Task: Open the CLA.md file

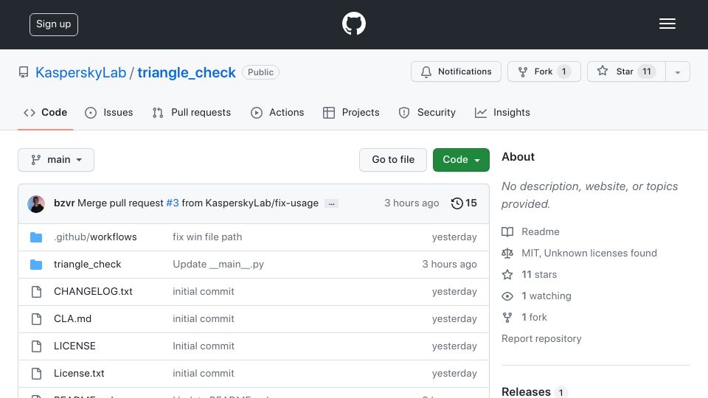Action: (x=72, y=318)
